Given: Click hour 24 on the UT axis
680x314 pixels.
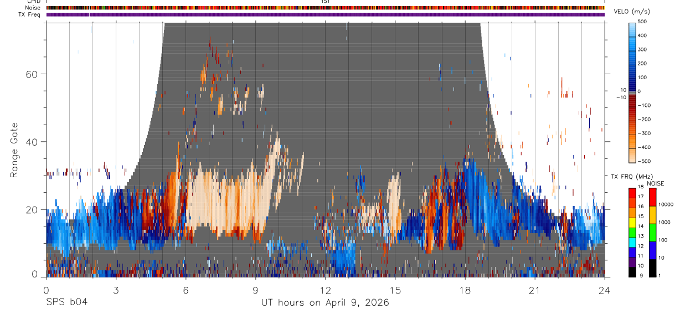Looking at the screenshot, I should point(605,290).
